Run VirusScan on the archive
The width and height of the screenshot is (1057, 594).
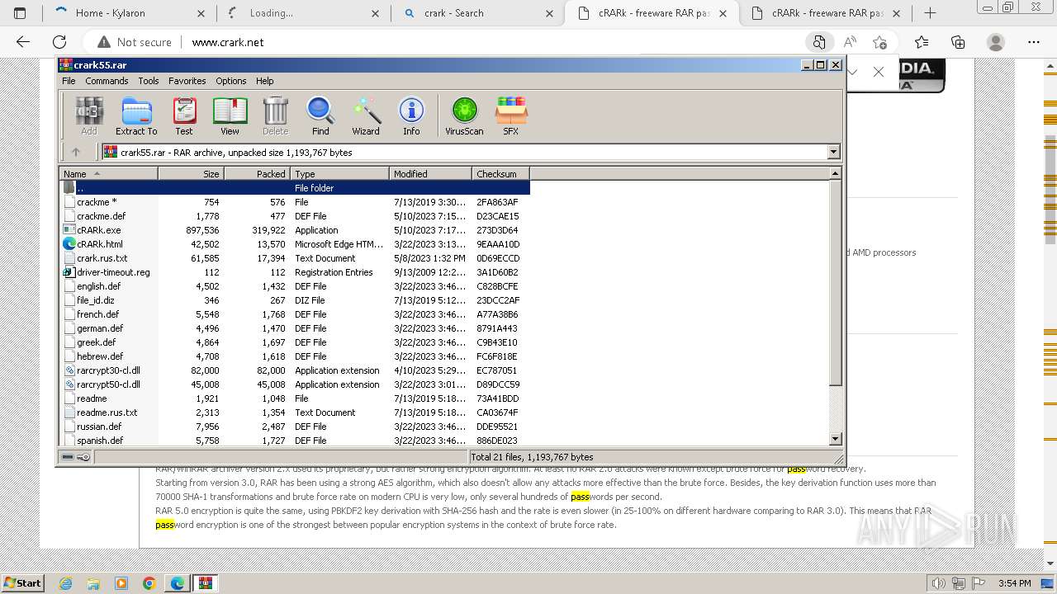tap(464, 115)
